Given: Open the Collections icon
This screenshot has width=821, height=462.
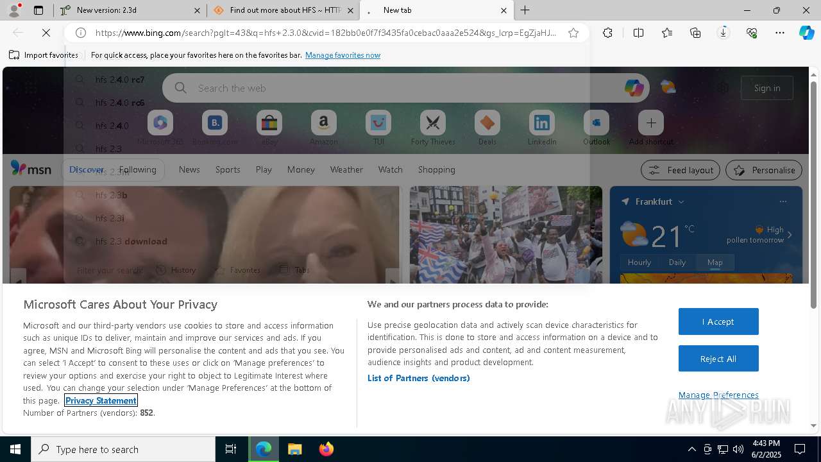Looking at the screenshot, I should (x=695, y=33).
